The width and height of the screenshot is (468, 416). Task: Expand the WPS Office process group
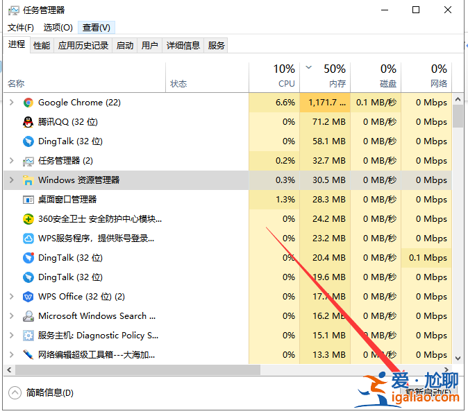tap(11, 297)
